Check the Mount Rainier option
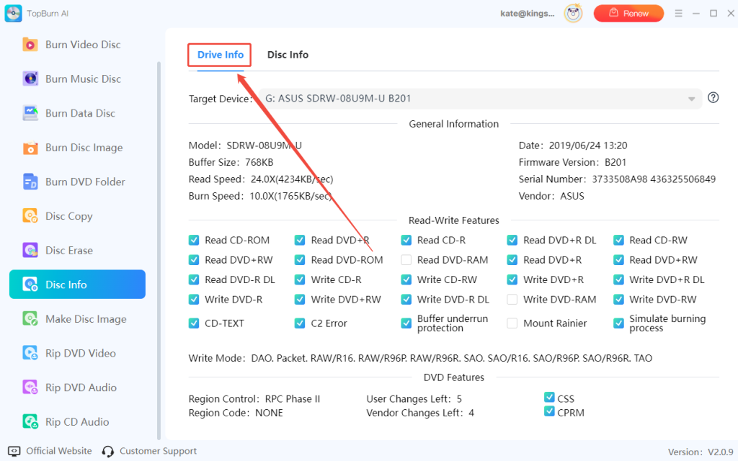 coord(512,323)
